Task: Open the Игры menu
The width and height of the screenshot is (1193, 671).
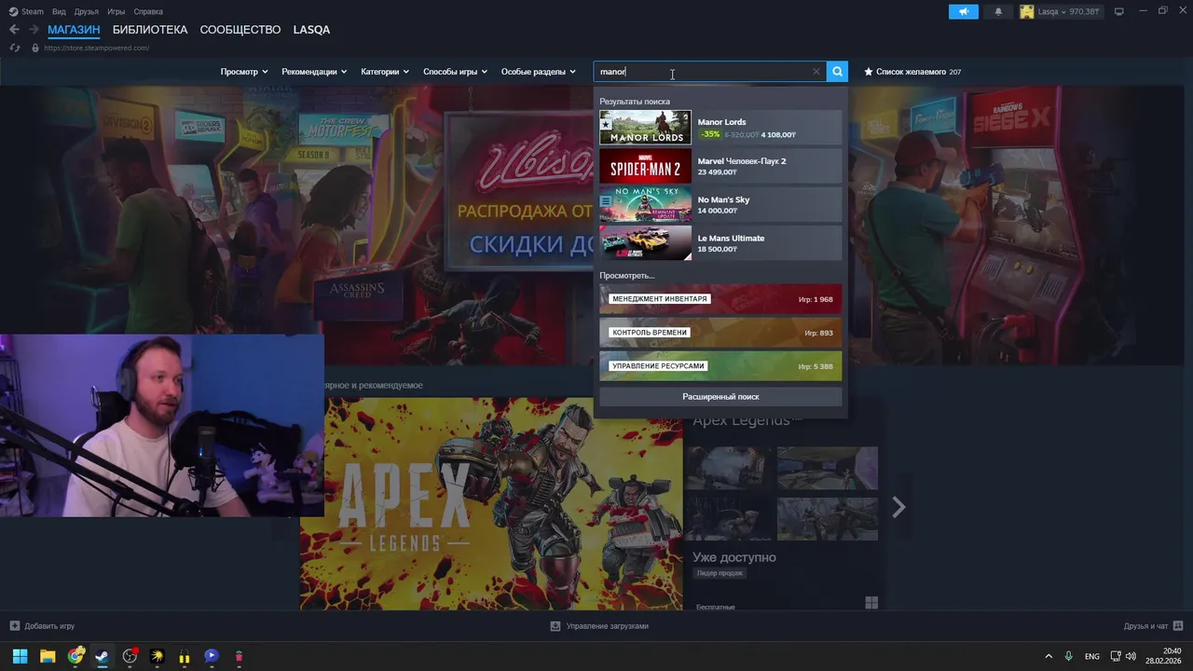Action: 117,11
